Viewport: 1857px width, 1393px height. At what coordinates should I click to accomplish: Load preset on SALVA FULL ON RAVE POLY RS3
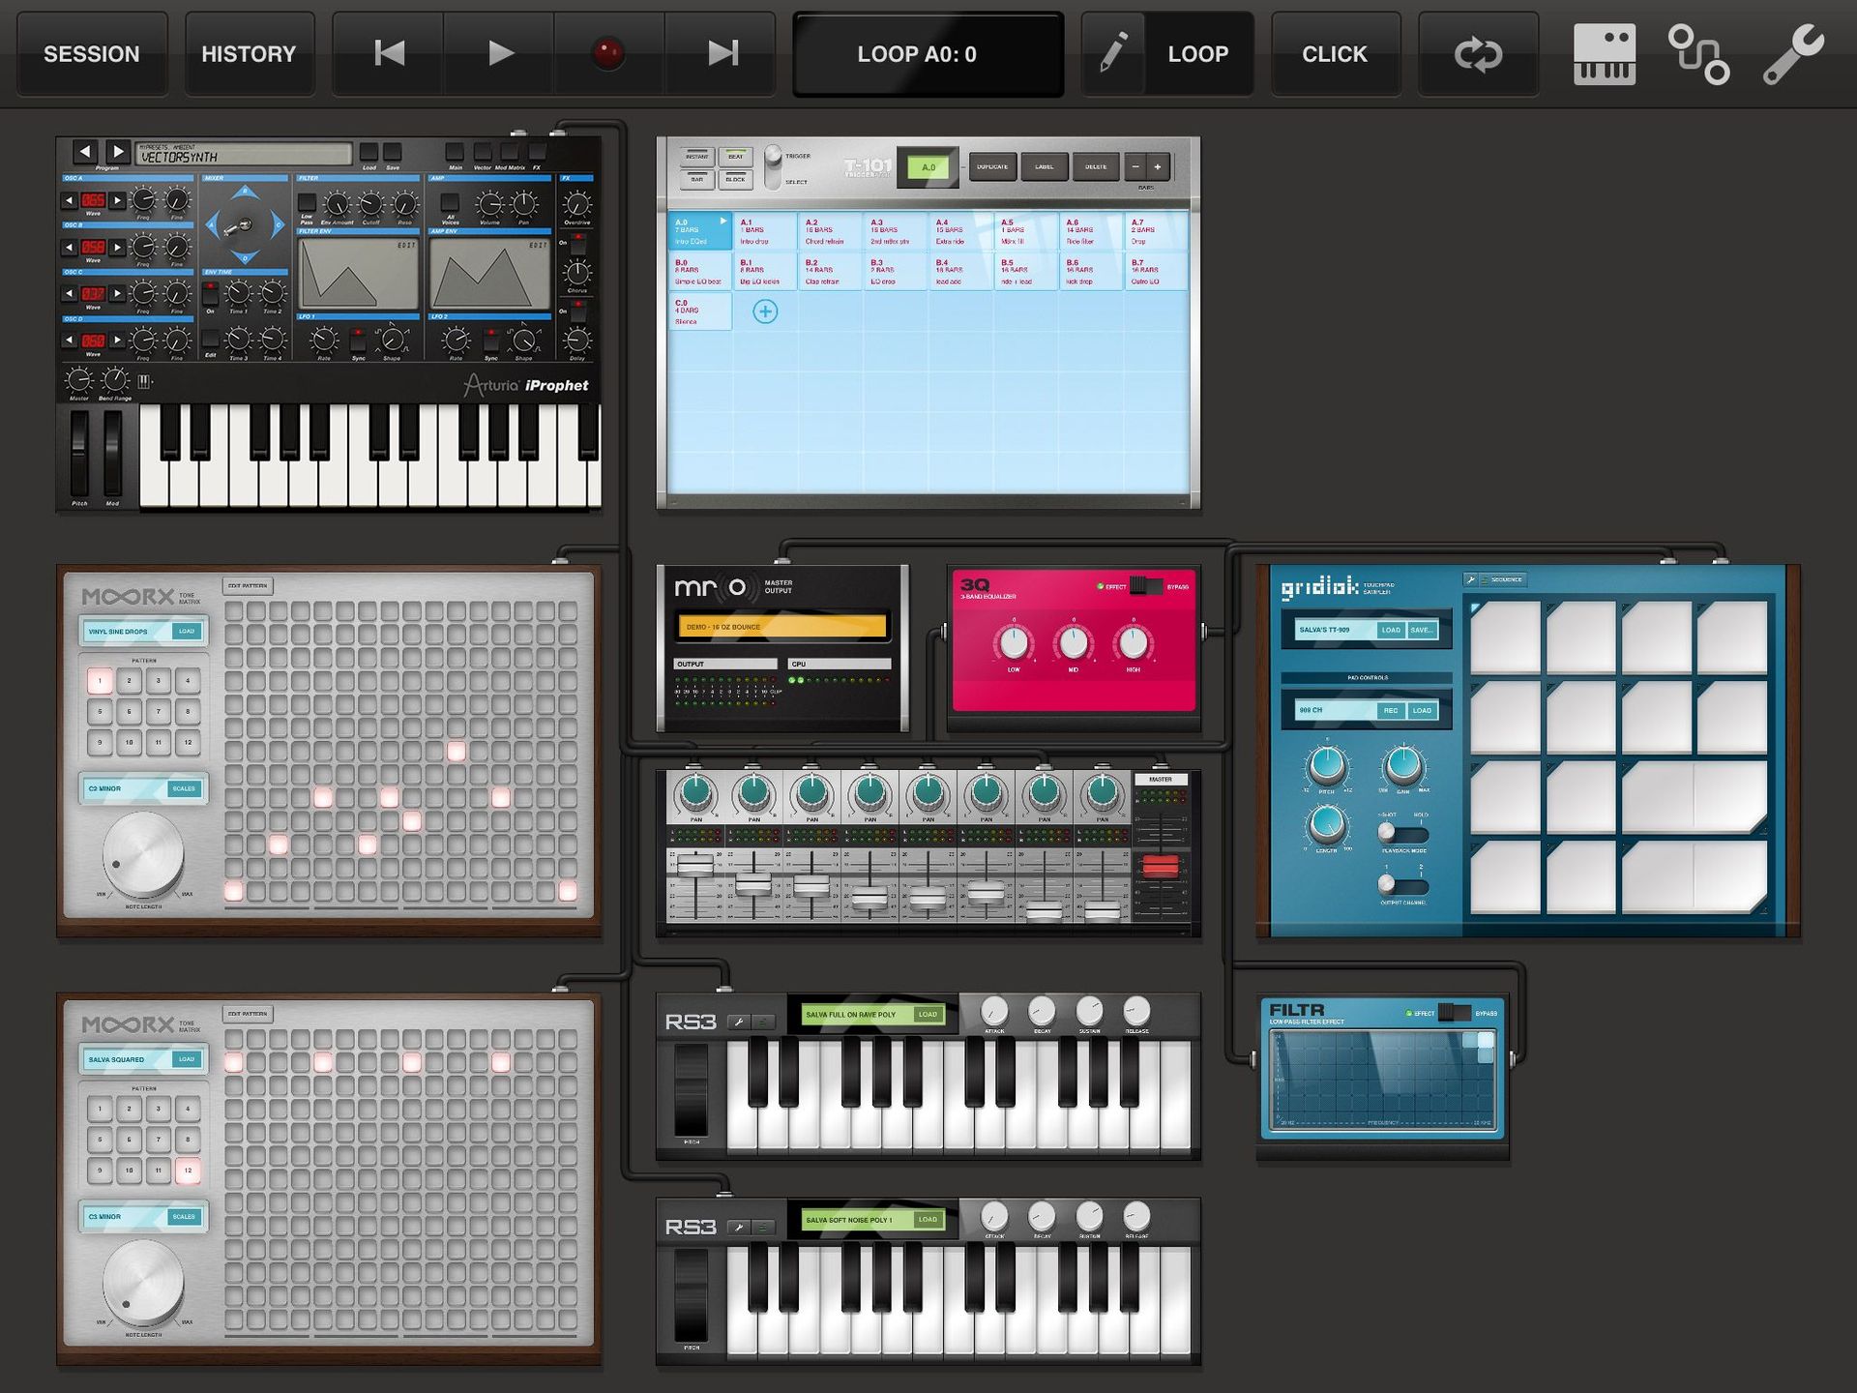click(x=928, y=1015)
